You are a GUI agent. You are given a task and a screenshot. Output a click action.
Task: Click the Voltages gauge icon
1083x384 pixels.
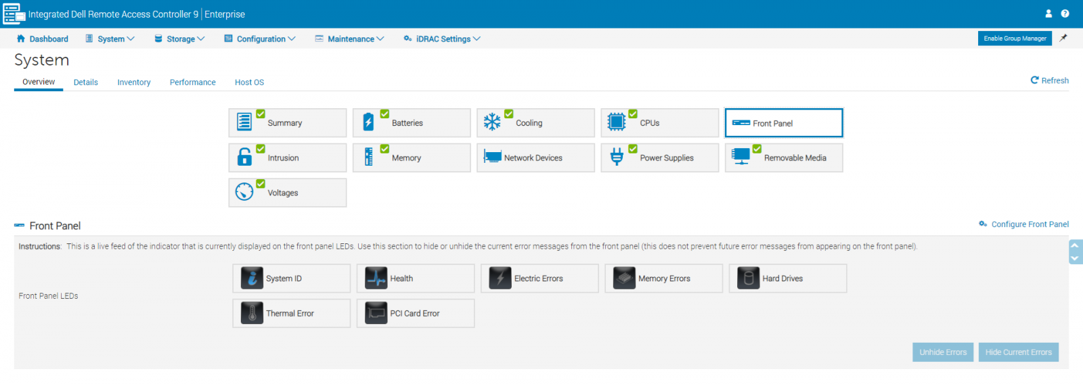pyautogui.click(x=244, y=192)
